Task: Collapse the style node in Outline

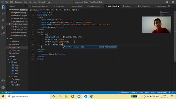Action: point(10,76)
